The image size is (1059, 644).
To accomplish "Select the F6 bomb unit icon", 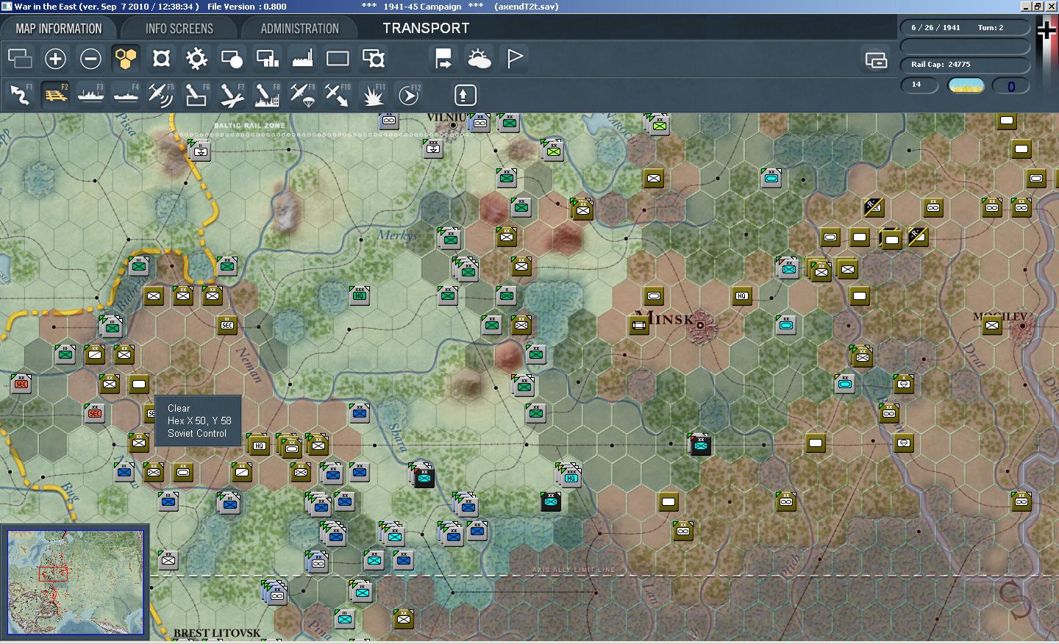I will point(196,95).
